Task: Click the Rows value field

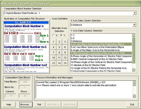Action: [x=25, y=96]
